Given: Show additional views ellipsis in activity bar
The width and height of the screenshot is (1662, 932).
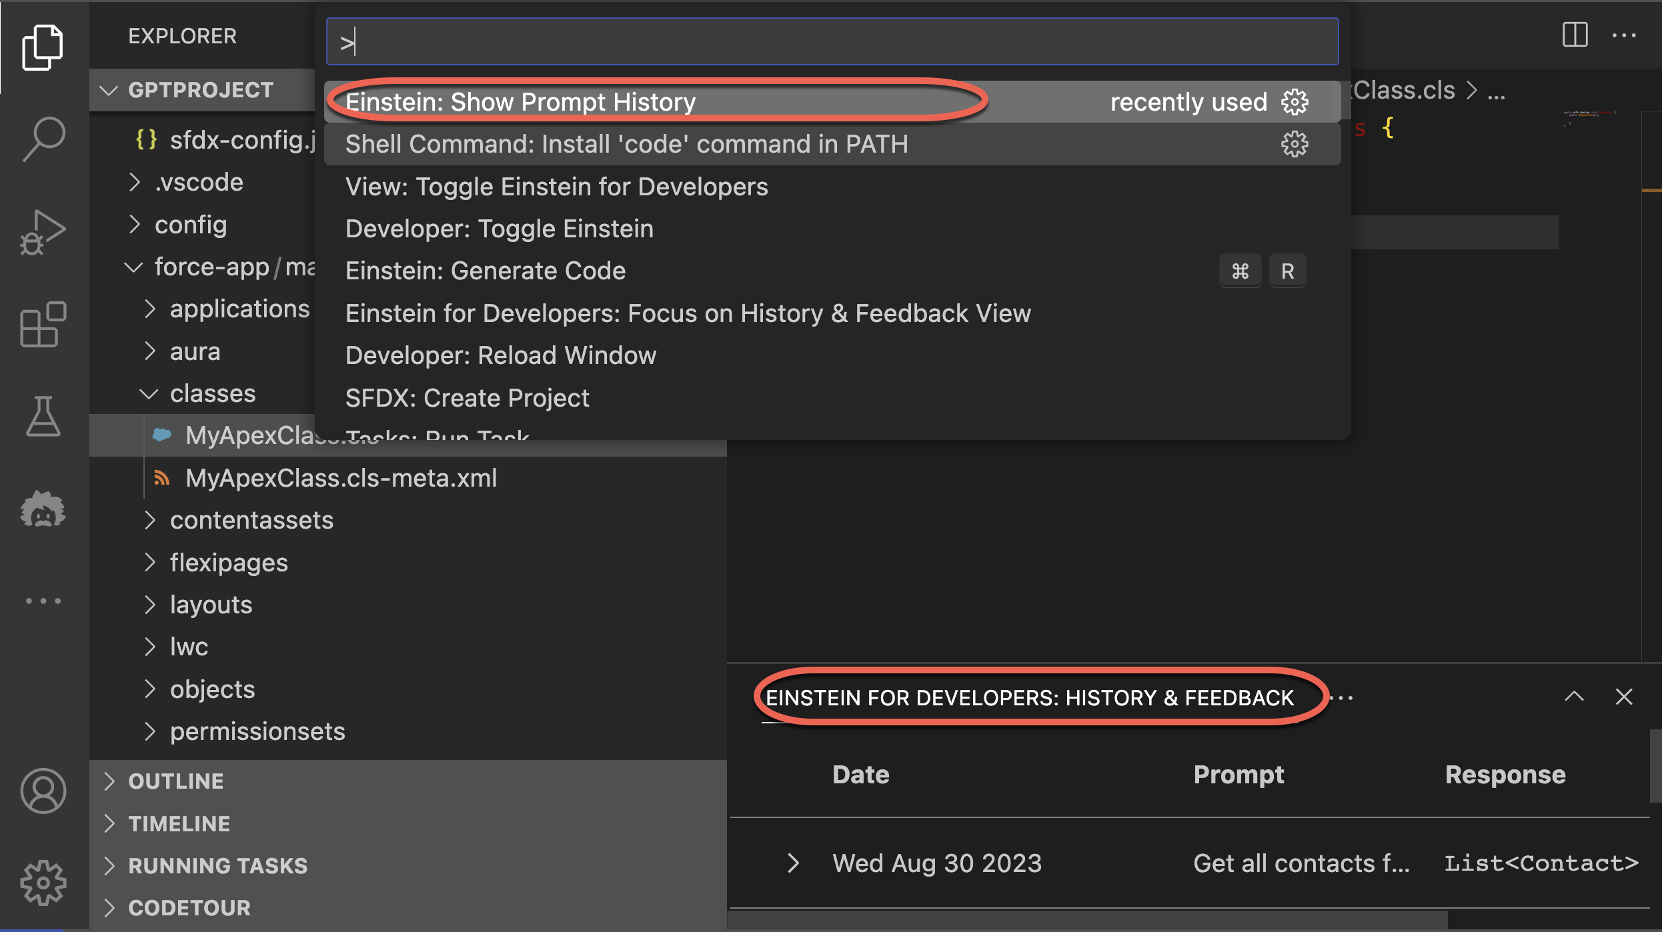Looking at the screenshot, I should pyautogui.click(x=43, y=601).
